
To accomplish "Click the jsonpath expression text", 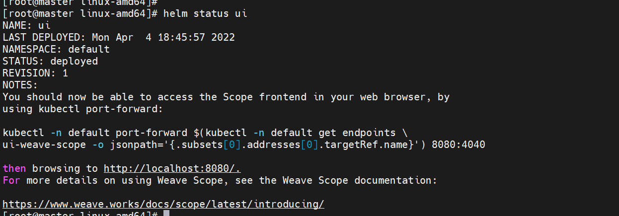I will (x=271, y=144).
